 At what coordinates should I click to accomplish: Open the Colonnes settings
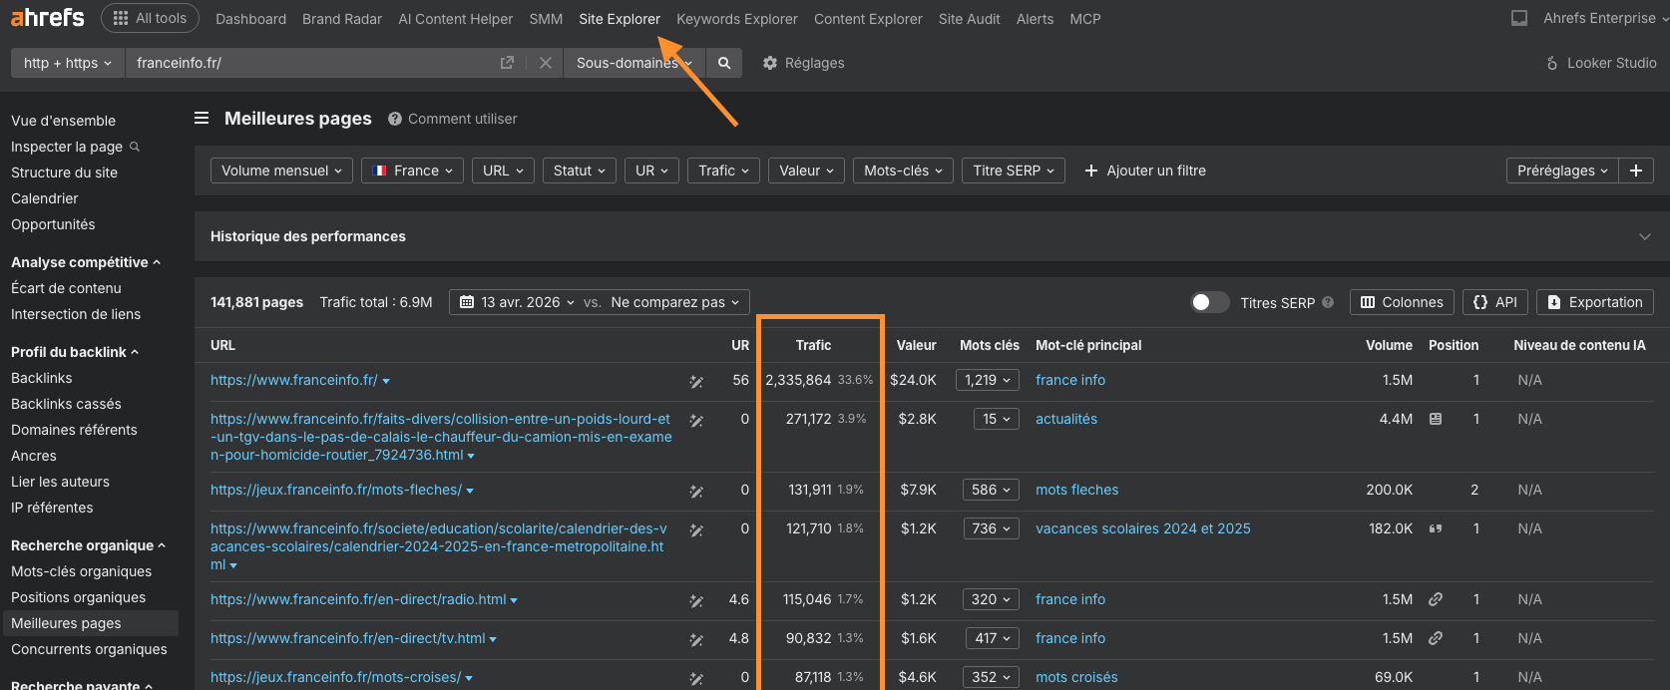point(1402,302)
